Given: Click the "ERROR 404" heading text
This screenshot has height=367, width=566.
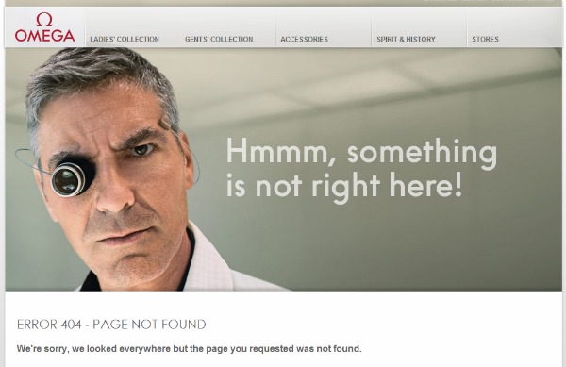Looking at the screenshot, I should pyautogui.click(x=49, y=325).
